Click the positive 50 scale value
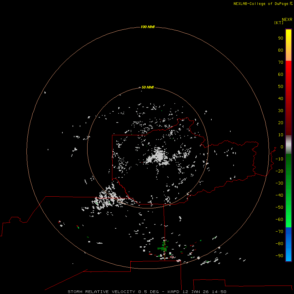The image size is (294, 294). point(281,87)
